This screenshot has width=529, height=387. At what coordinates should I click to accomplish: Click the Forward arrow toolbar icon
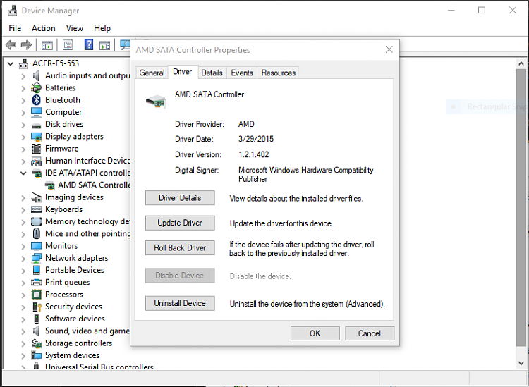coord(26,44)
